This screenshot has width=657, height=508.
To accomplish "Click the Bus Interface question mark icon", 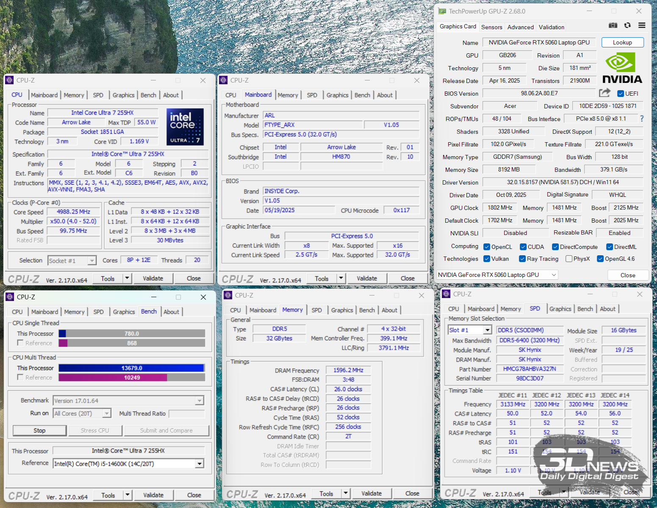I will tap(642, 119).
